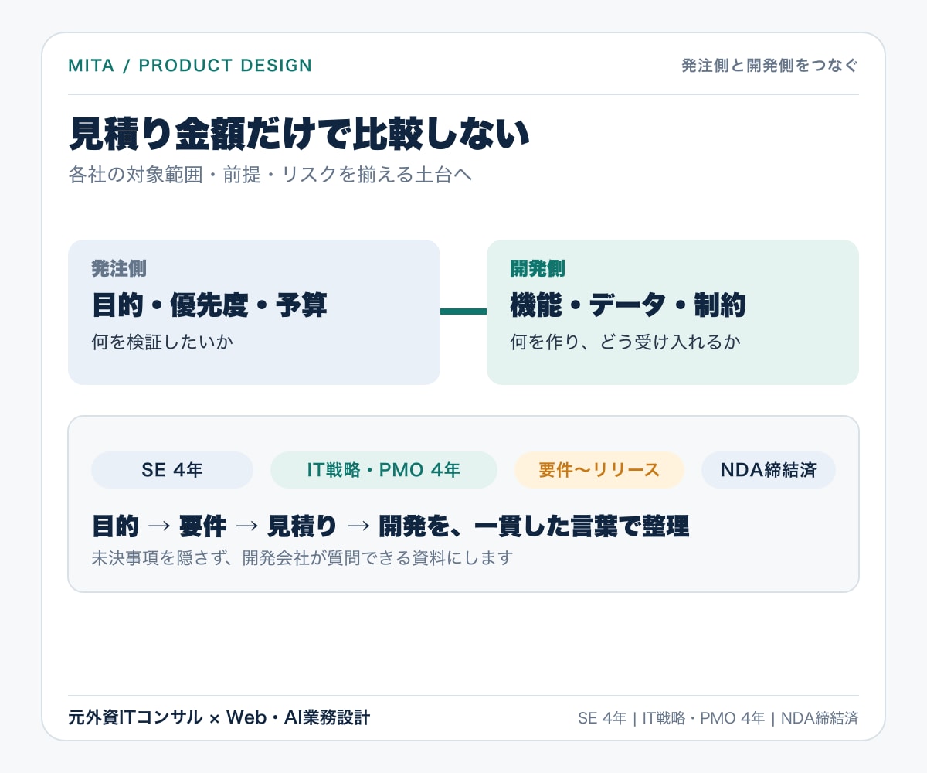This screenshot has height=773, width=927.
Task: Click the text 機能・データ・制約
Action: pyautogui.click(x=628, y=305)
